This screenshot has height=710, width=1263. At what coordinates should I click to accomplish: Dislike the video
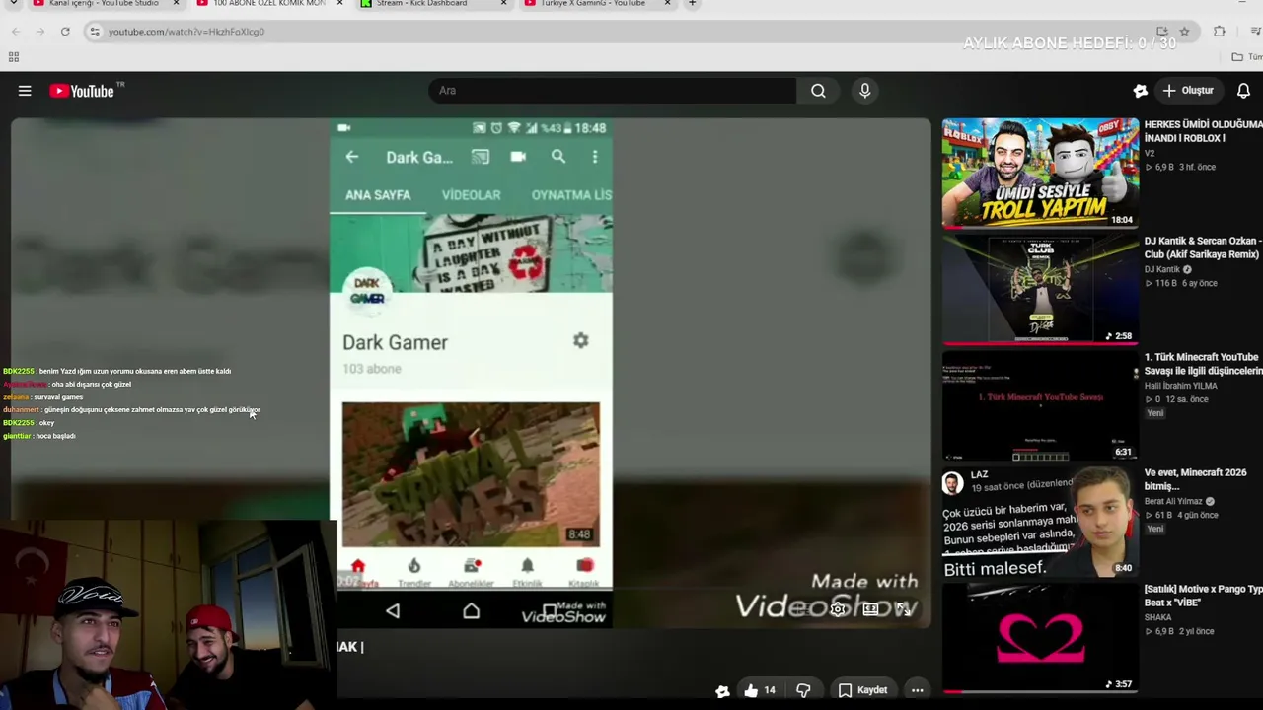(803, 690)
